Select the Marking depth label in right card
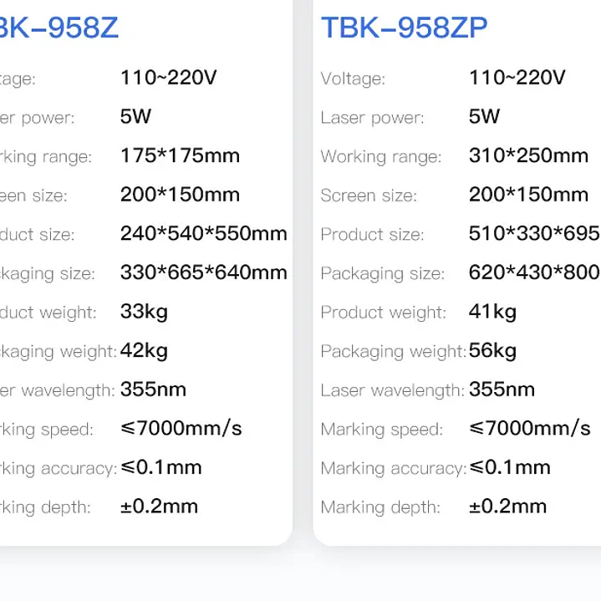Image resolution: width=601 pixels, height=601 pixels. pos(380,508)
